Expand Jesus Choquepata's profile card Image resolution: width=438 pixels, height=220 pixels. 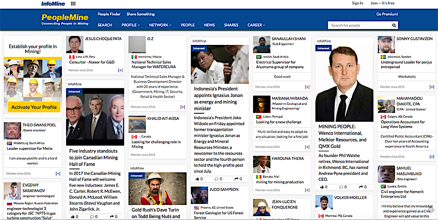120,70
